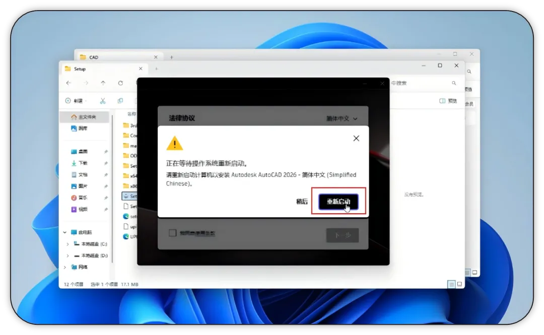Open 本地磁盘 (D:) drive
Viewport: 544px width, 335px height.
click(91, 256)
